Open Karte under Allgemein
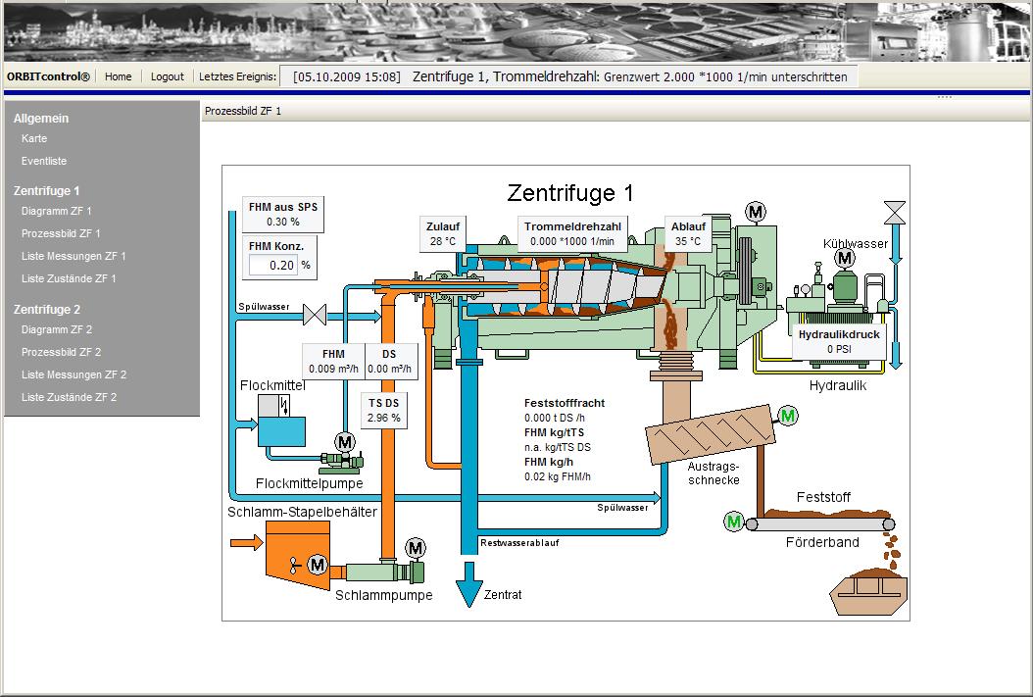1033x697 pixels. [34, 138]
